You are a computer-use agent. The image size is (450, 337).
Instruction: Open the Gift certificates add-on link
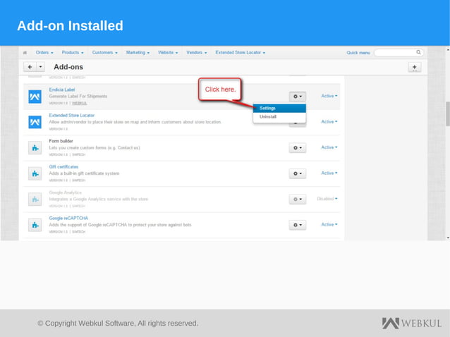pyautogui.click(x=63, y=166)
